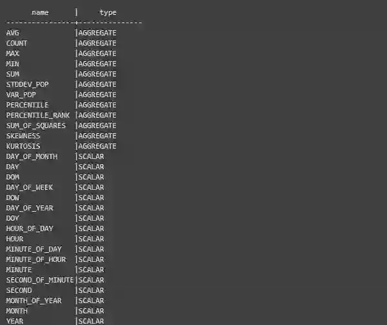Click the AGGREGATE type beside KURTOSIS
This screenshot has width=387, height=325.
[x=97, y=146]
